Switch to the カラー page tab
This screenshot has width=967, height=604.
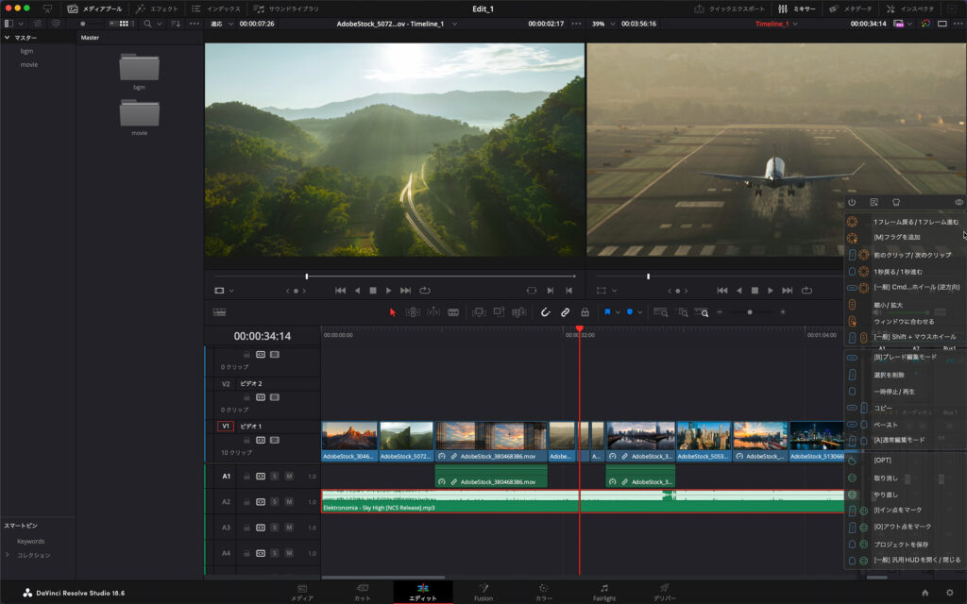[x=543, y=593]
